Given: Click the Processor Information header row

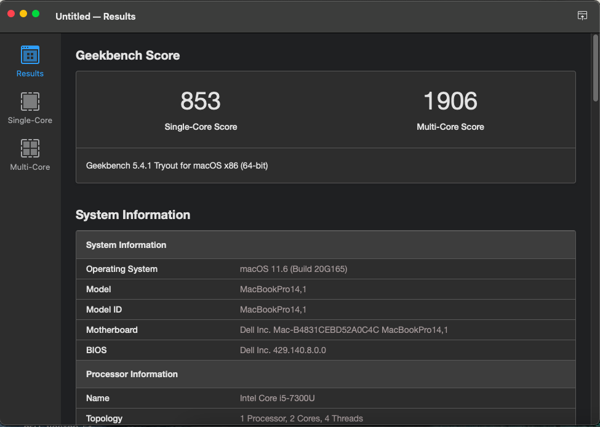Looking at the screenshot, I should point(326,374).
